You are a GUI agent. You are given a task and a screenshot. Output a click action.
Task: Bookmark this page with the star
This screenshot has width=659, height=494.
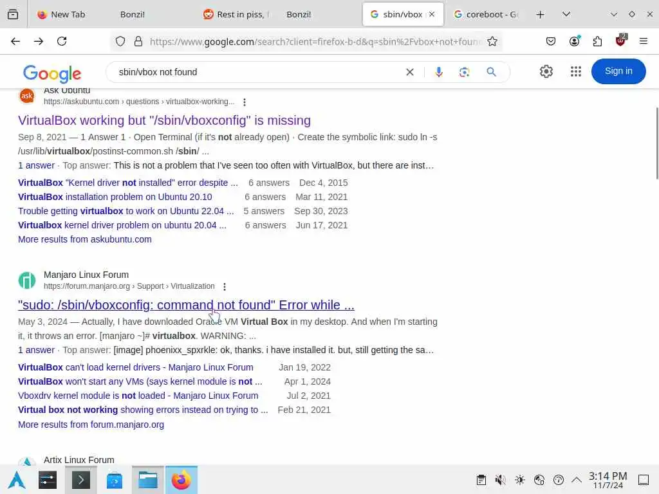click(492, 41)
